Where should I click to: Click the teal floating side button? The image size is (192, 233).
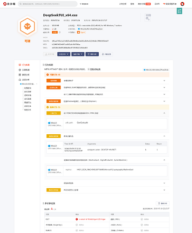[x=179, y=11]
